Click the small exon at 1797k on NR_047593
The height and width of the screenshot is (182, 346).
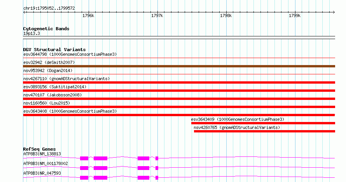pyautogui.click(x=157, y=178)
